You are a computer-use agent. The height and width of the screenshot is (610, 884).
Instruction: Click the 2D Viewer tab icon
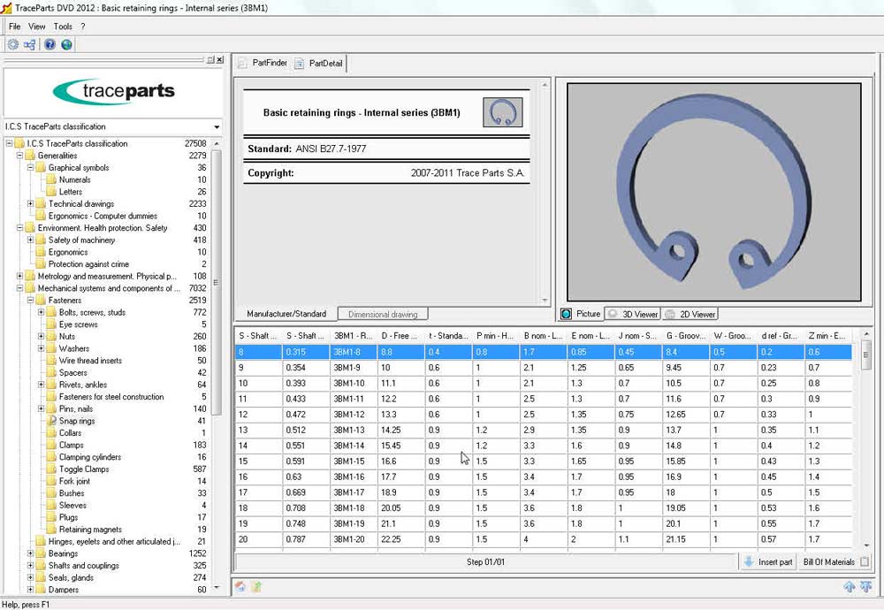pyautogui.click(x=670, y=314)
